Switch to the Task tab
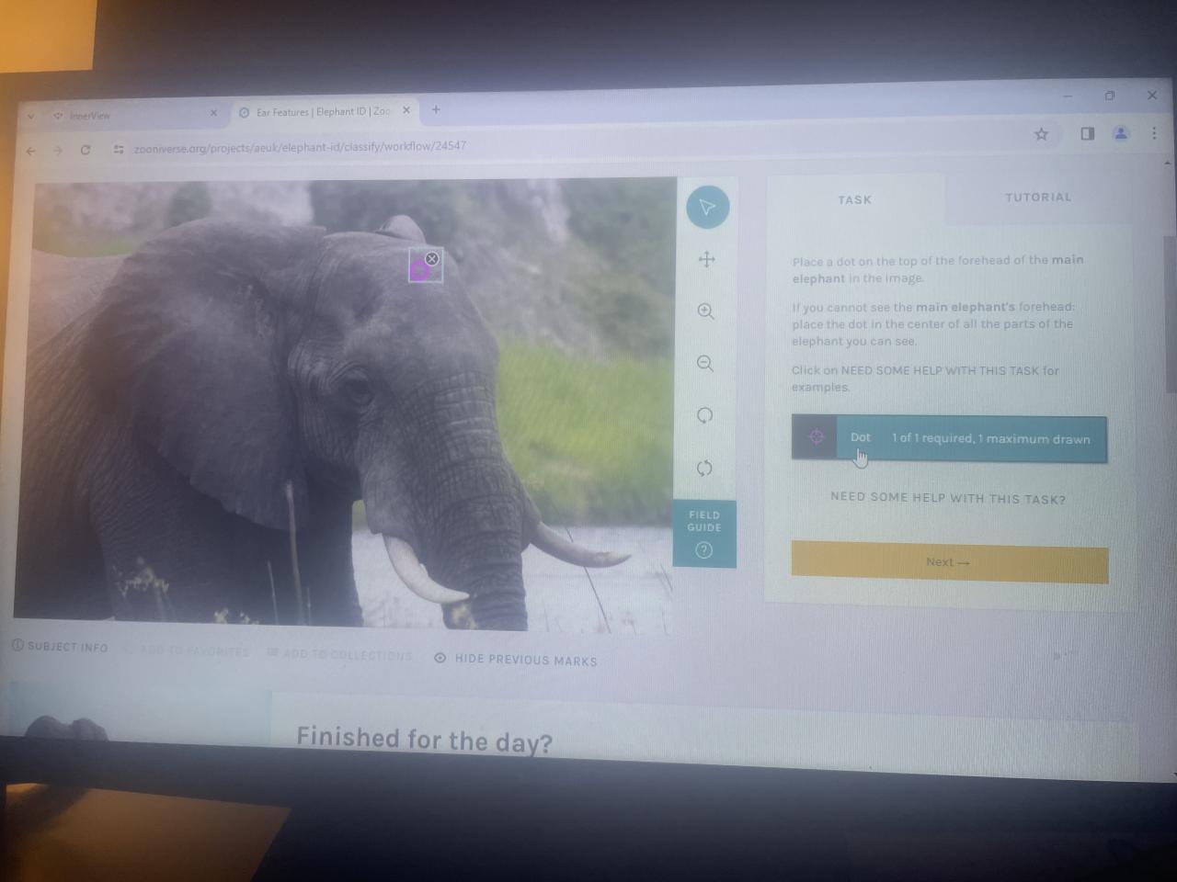The width and height of the screenshot is (1177, 882). pos(854,199)
